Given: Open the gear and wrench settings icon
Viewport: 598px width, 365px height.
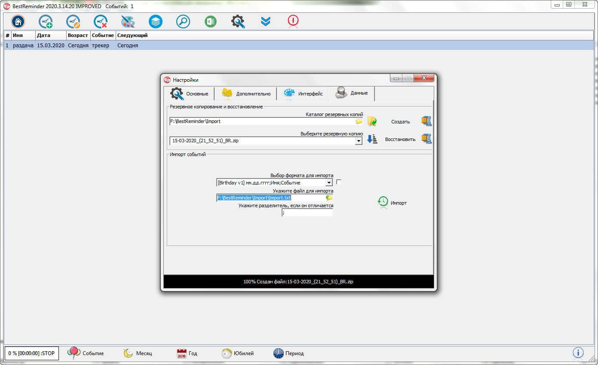Looking at the screenshot, I should click(238, 21).
